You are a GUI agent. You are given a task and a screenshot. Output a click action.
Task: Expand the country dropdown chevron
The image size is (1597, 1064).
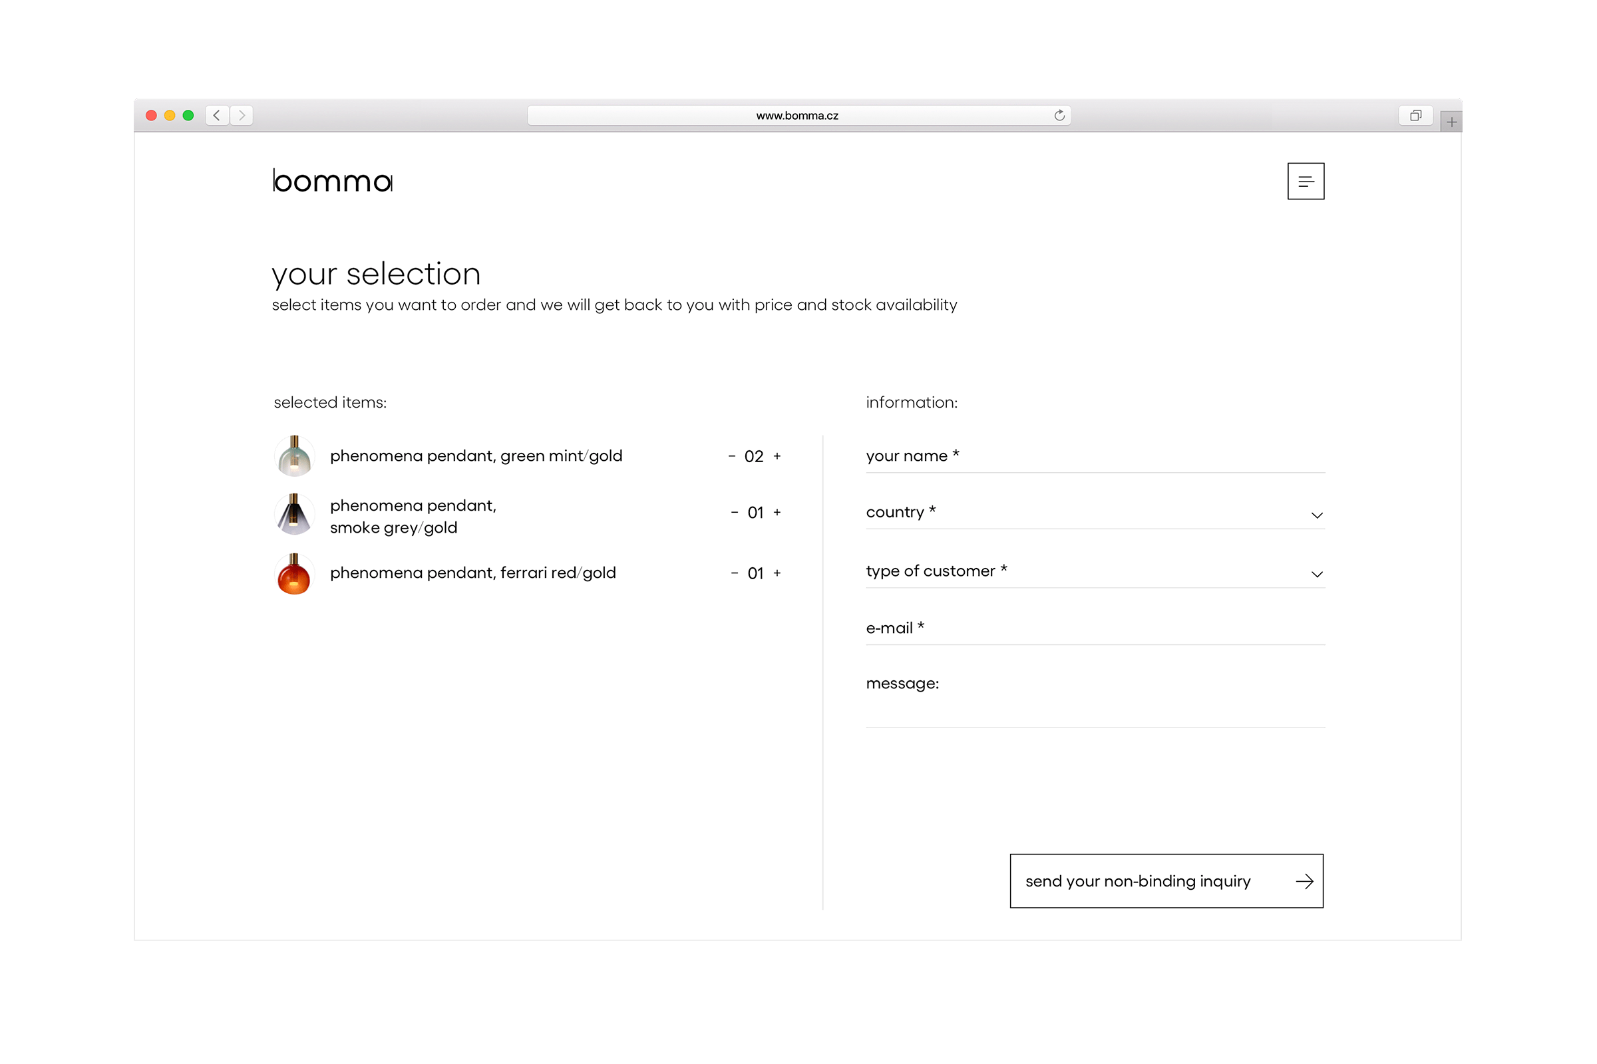pyautogui.click(x=1317, y=515)
